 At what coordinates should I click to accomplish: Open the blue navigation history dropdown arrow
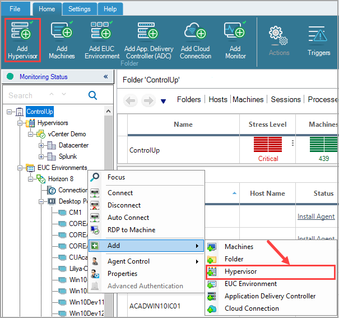(x=164, y=102)
